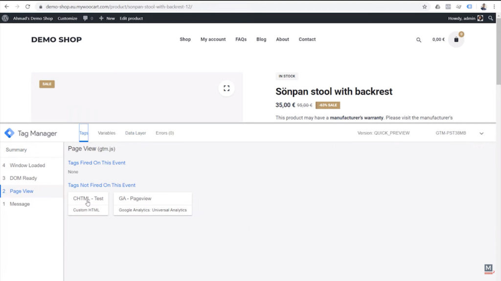
Task: Expand the GTM-PST38MB version chevron
Action: click(x=481, y=133)
